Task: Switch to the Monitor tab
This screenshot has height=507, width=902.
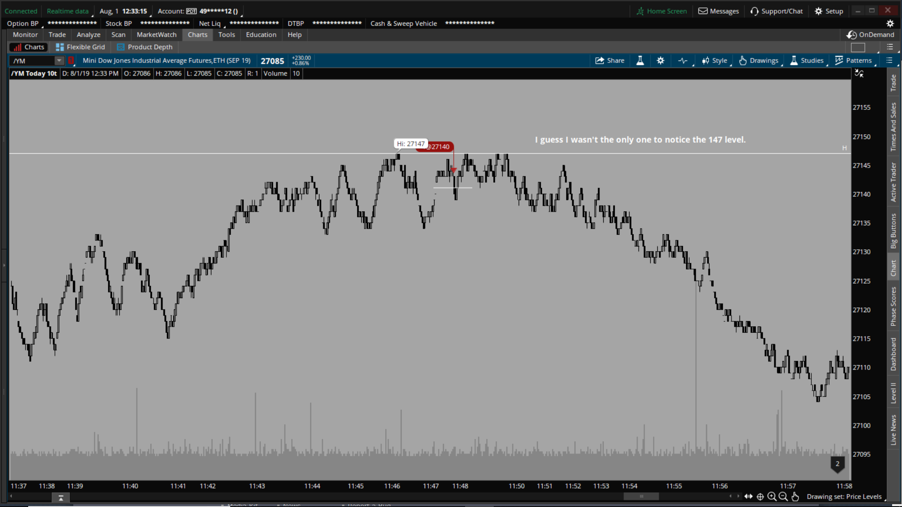Action: [25, 35]
